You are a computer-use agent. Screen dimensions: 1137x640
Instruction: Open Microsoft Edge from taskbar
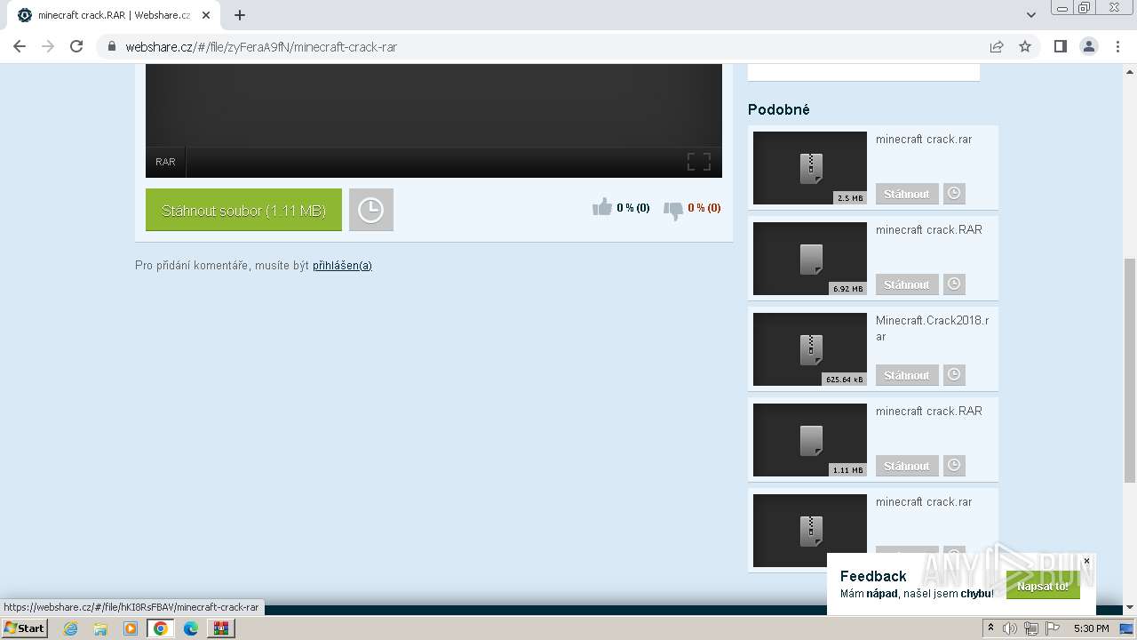click(x=190, y=628)
